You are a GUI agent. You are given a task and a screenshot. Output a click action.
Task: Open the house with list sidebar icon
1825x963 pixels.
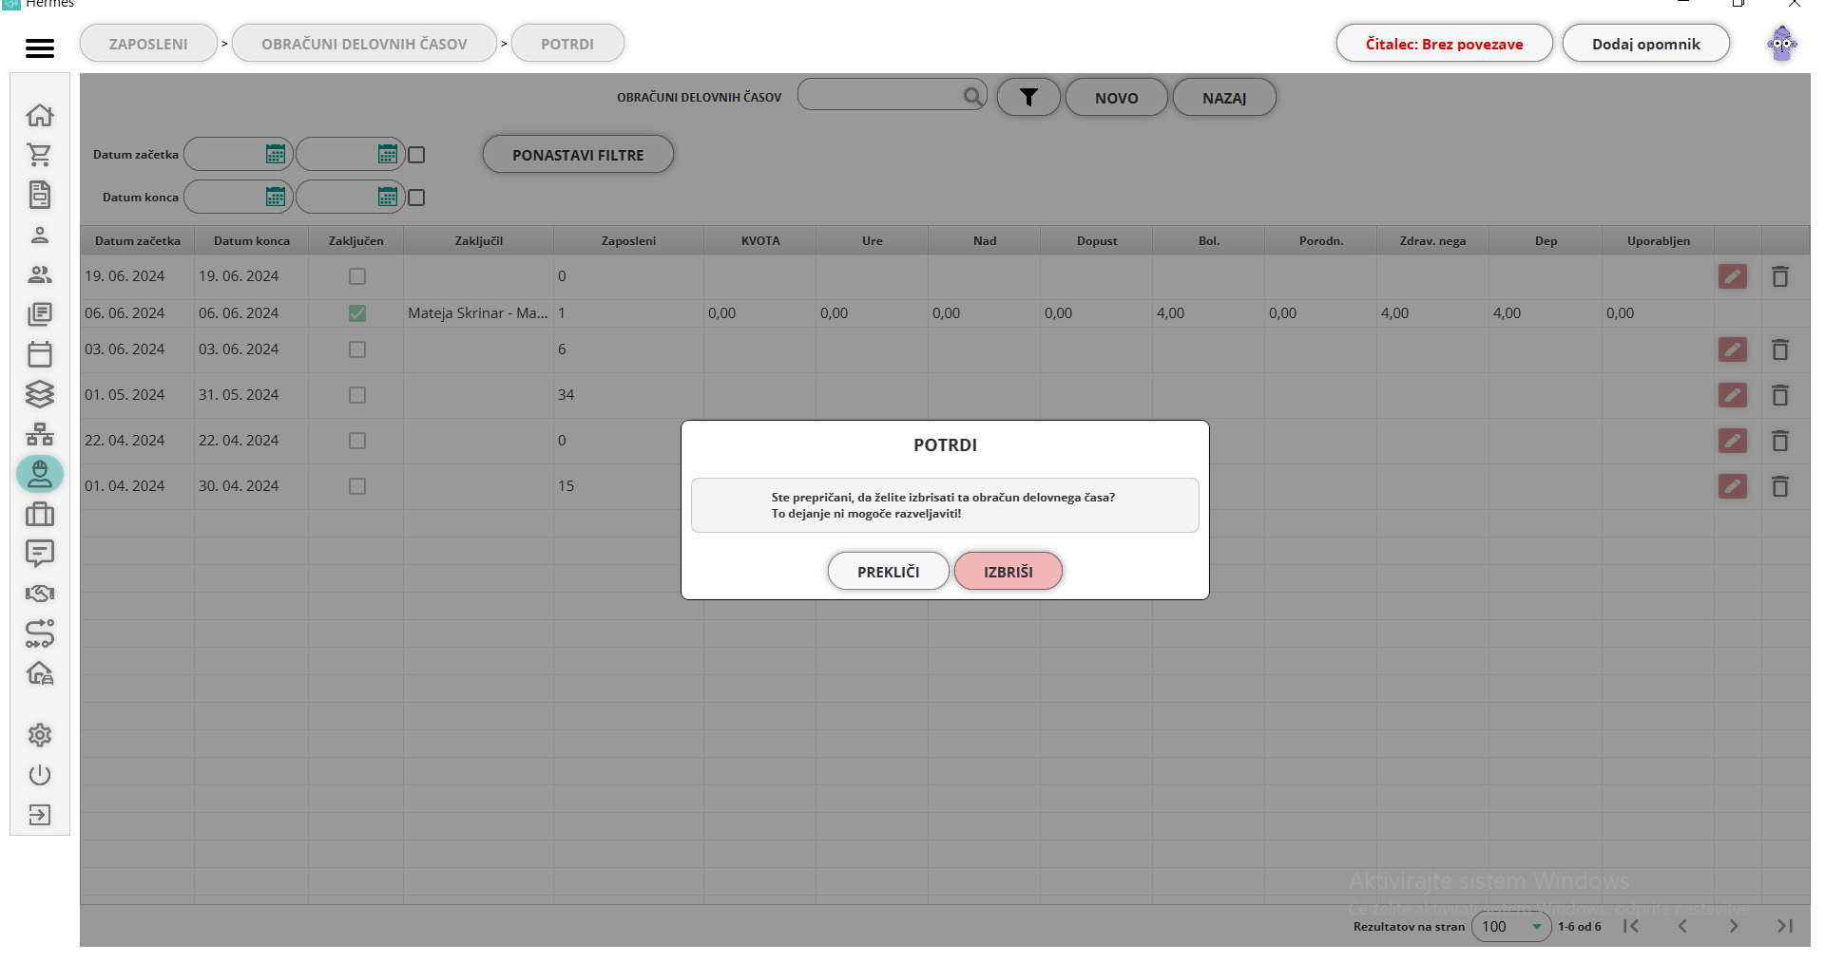tap(40, 673)
